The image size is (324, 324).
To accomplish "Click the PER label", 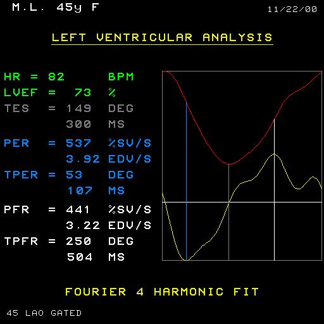I will tap(16, 143).
